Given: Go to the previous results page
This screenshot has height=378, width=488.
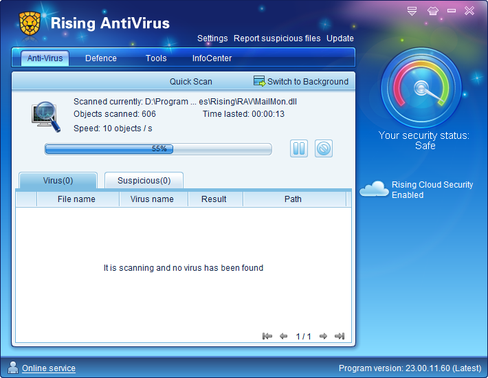Looking at the screenshot, I should [283, 336].
